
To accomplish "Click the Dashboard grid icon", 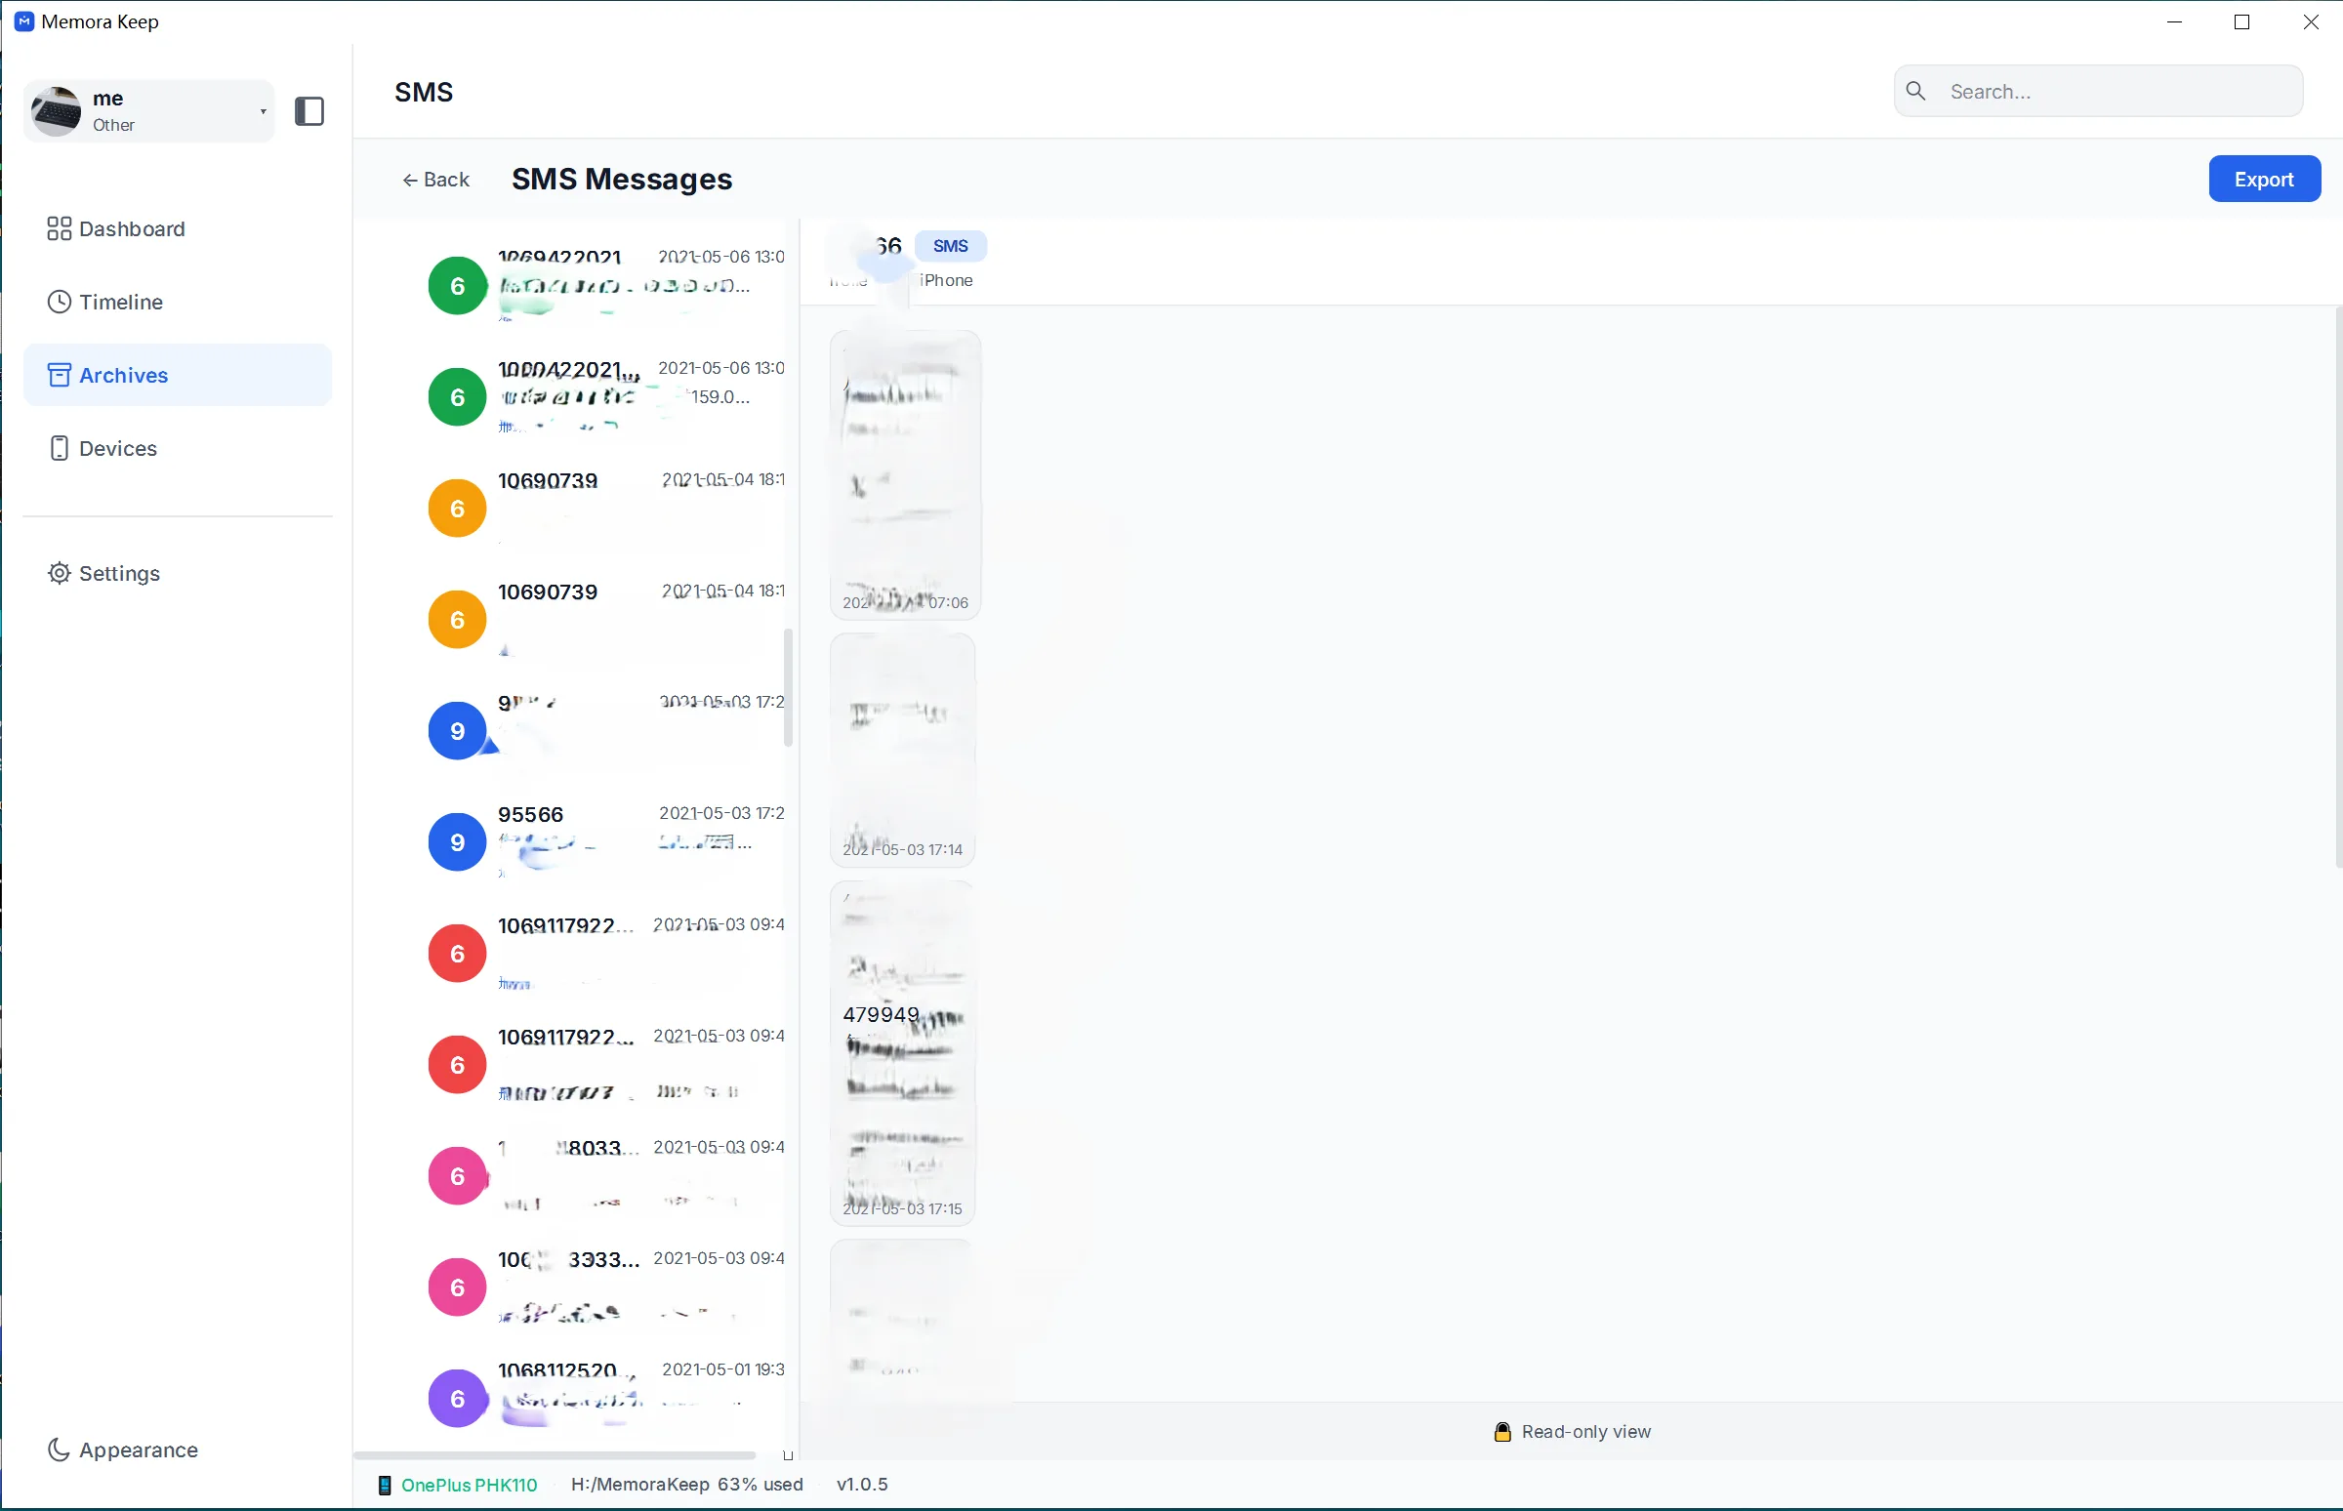I will (x=59, y=228).
